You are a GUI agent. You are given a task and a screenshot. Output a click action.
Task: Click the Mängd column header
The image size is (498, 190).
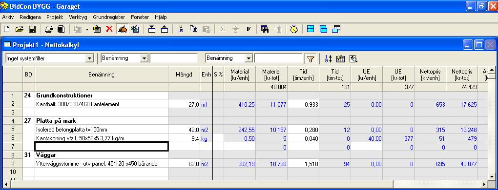coord(184,75)
